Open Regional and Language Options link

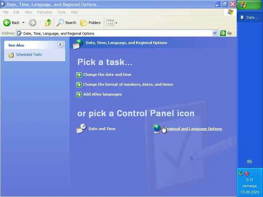coord(193,129)
